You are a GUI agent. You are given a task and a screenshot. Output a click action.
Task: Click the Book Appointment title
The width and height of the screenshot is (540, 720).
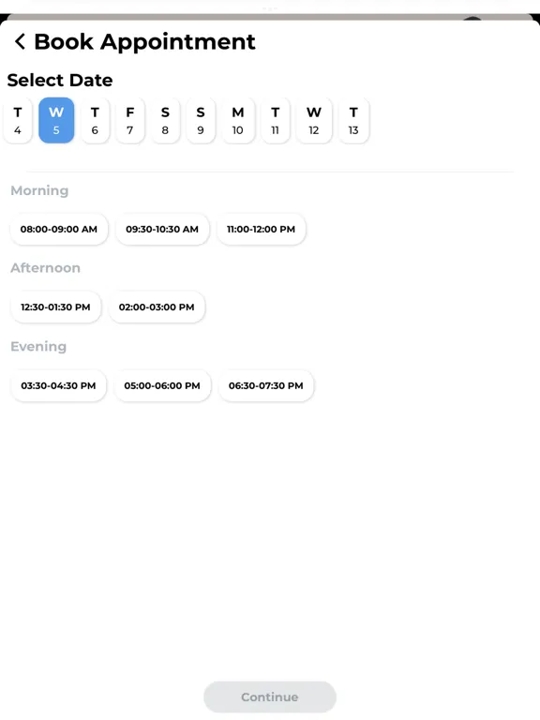pyautogui.click(x=144, y=42)
